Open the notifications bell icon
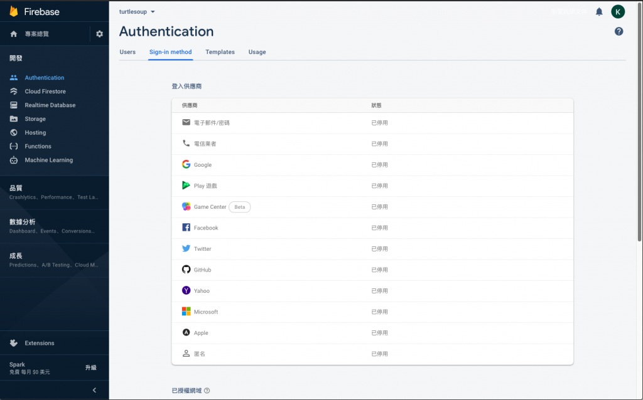This screenshot has width=643, height=400. coord(599,12)
